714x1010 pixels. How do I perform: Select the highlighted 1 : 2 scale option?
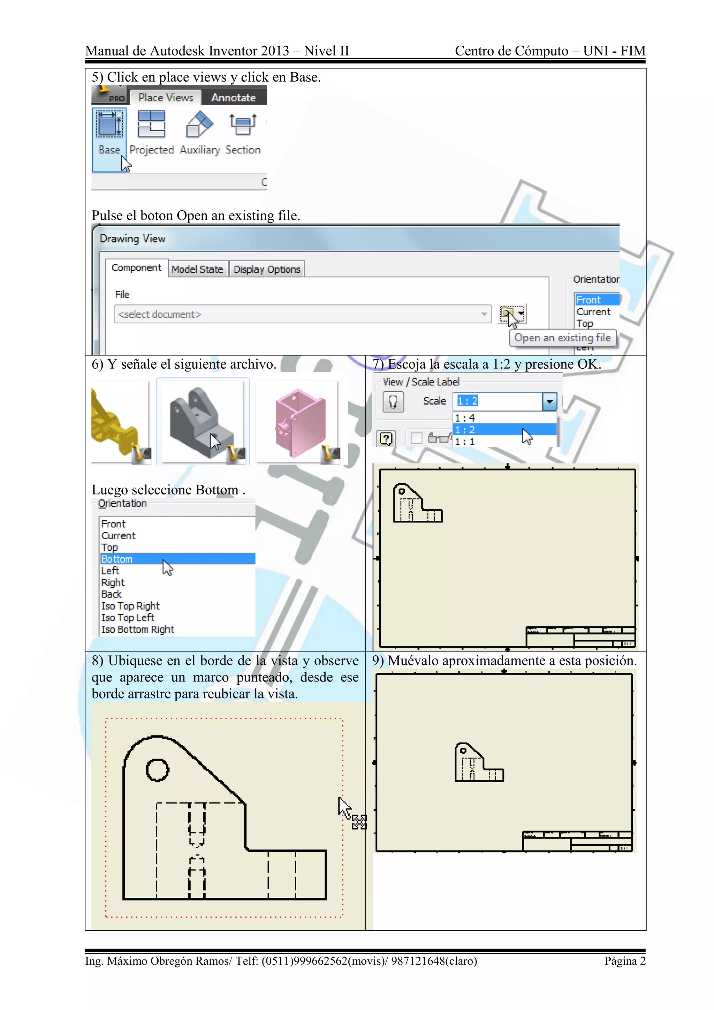tap(505, 430)
